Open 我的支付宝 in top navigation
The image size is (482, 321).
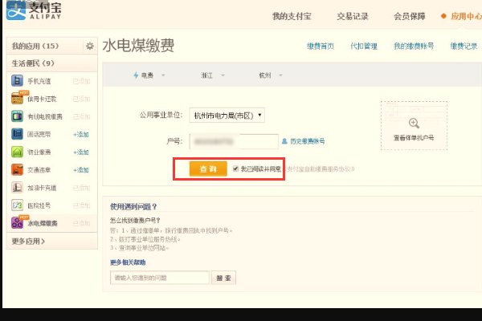[x=292, y=16]
